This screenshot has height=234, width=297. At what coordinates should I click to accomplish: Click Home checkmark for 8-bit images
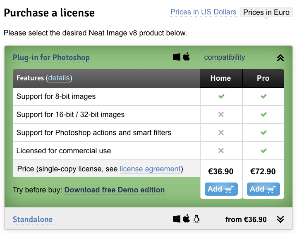221,96
